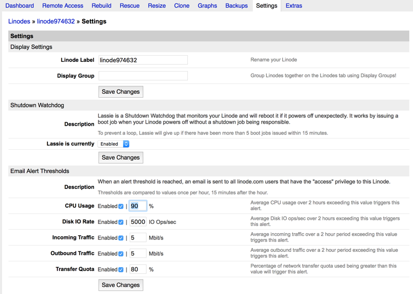This screenshot has width=413, height=294.
Task: Open the Dashboard tab
Action: point(20,6)
